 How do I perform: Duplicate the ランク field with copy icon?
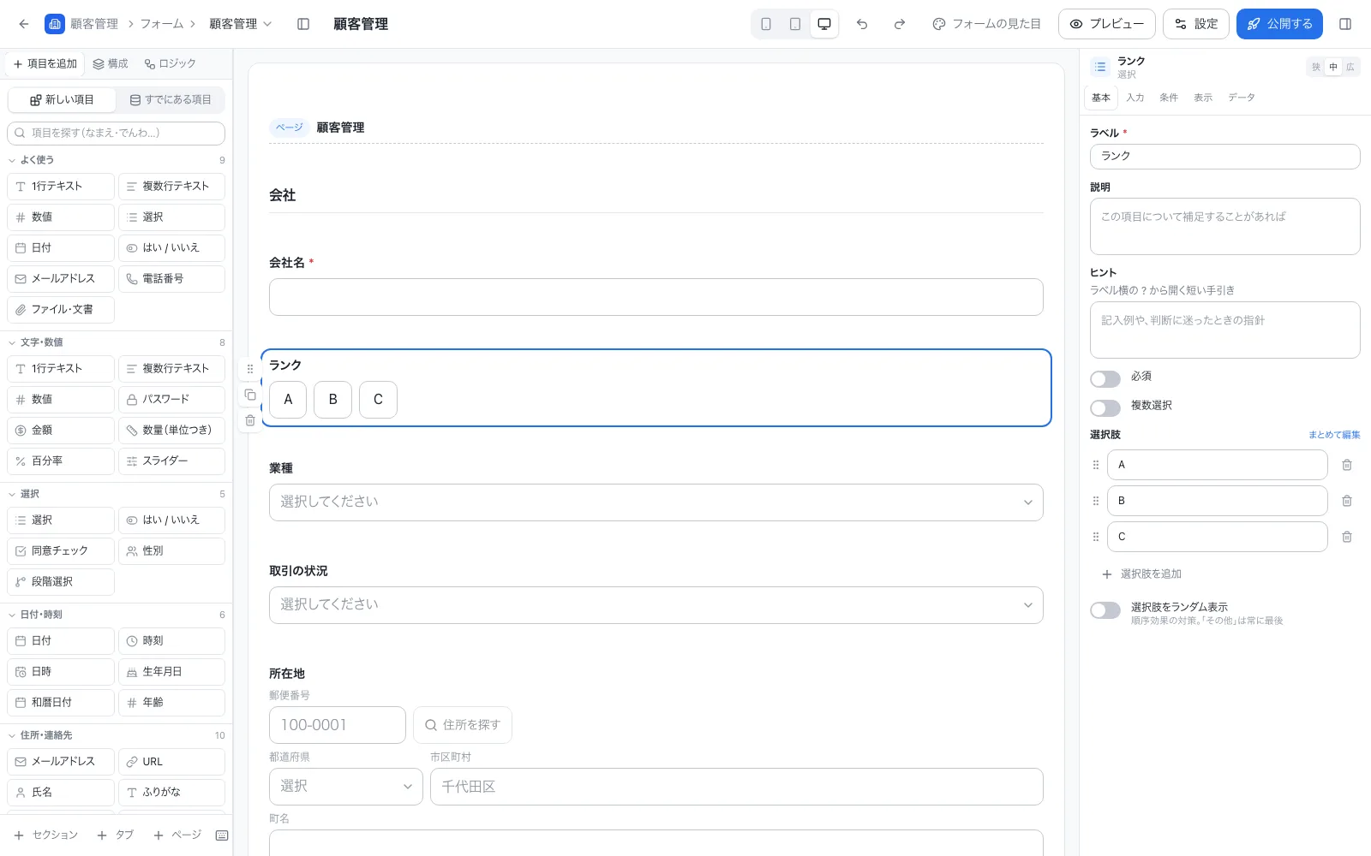click(x=250, y=395)
